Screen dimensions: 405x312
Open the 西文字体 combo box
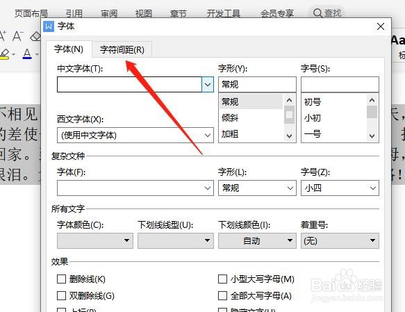(135, 135)
